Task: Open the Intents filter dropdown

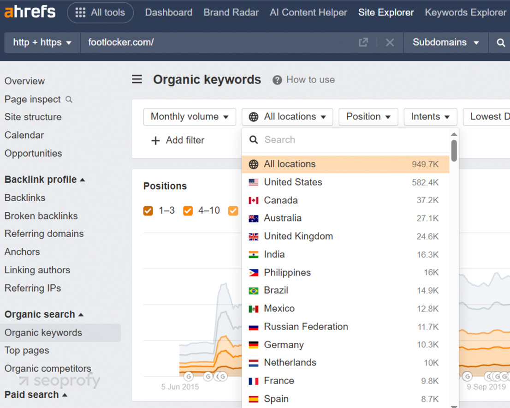Action: pos(430,117)
